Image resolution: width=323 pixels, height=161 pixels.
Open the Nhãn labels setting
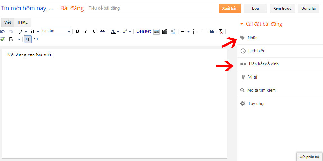tap(280, 38)
